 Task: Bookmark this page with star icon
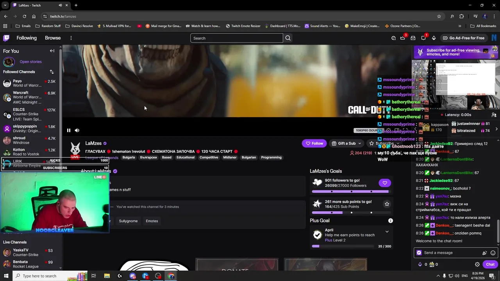tap(439, 16)
